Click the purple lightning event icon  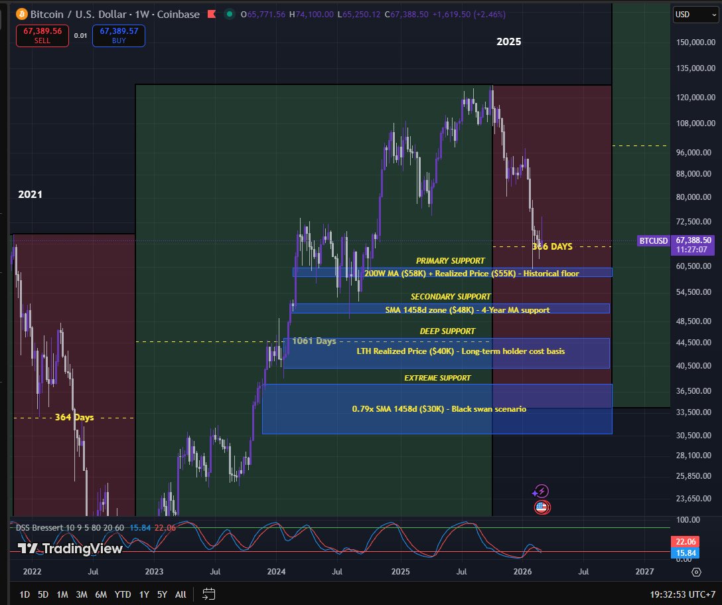(541, 491)
